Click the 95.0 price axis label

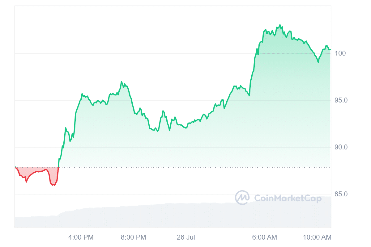click(x=341, y=100)
